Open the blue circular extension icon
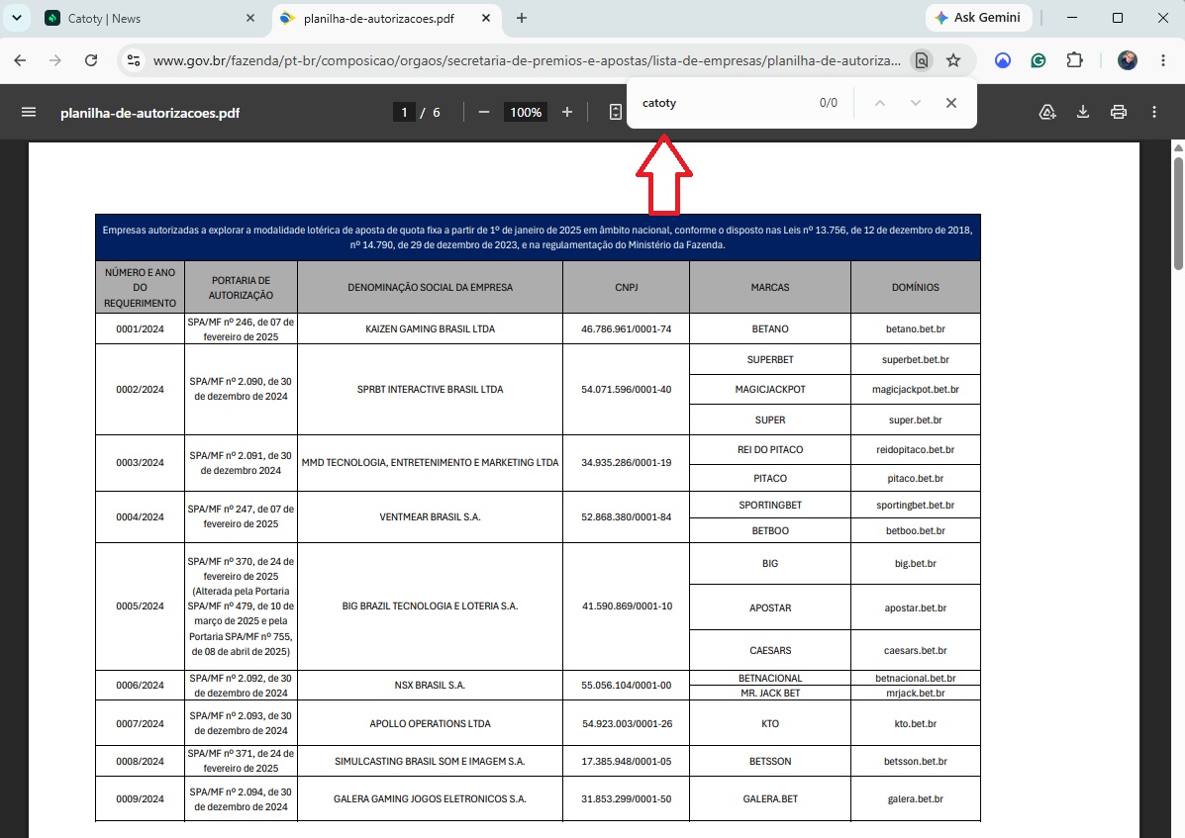The height and width of the screenshot is (838, 1185). pos(1003,60)
